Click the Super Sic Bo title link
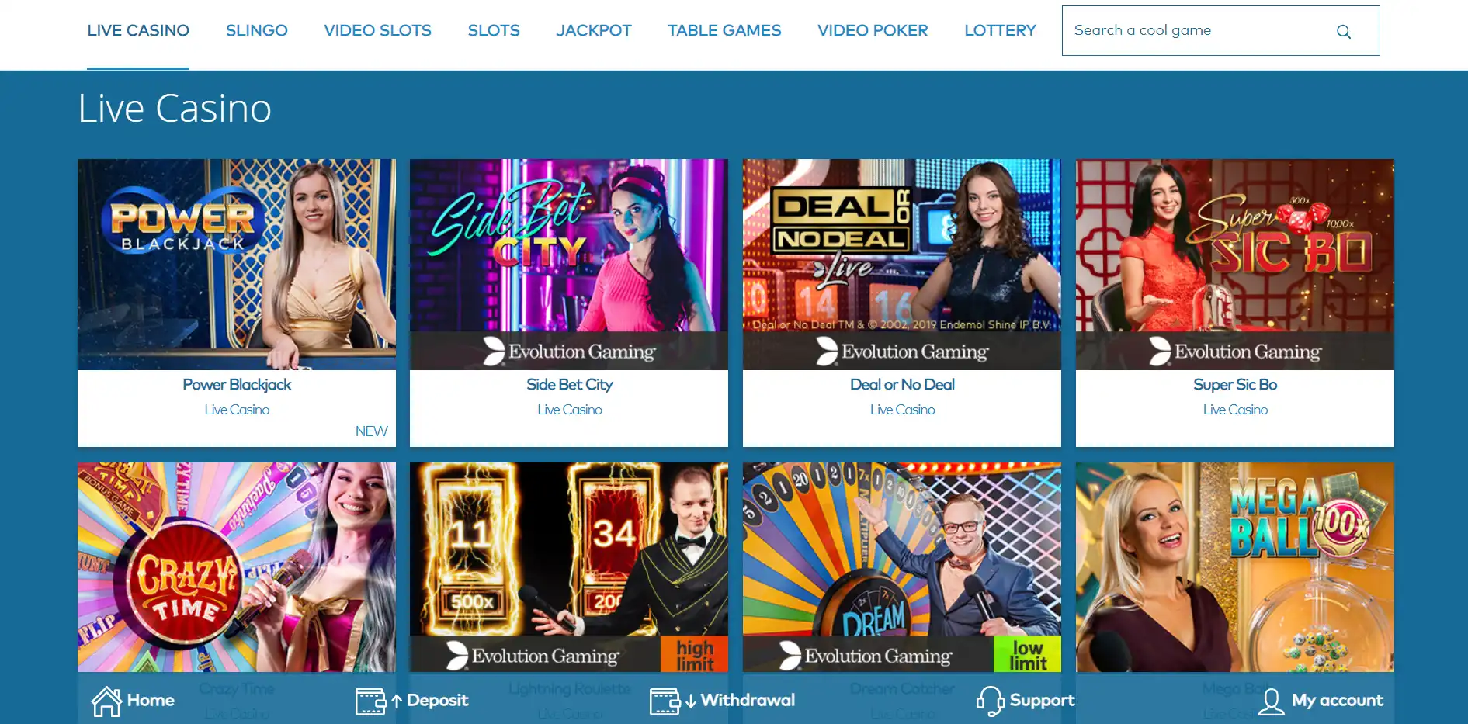The width and height of the screenshot is (1468, 724). click(1235, 384)
